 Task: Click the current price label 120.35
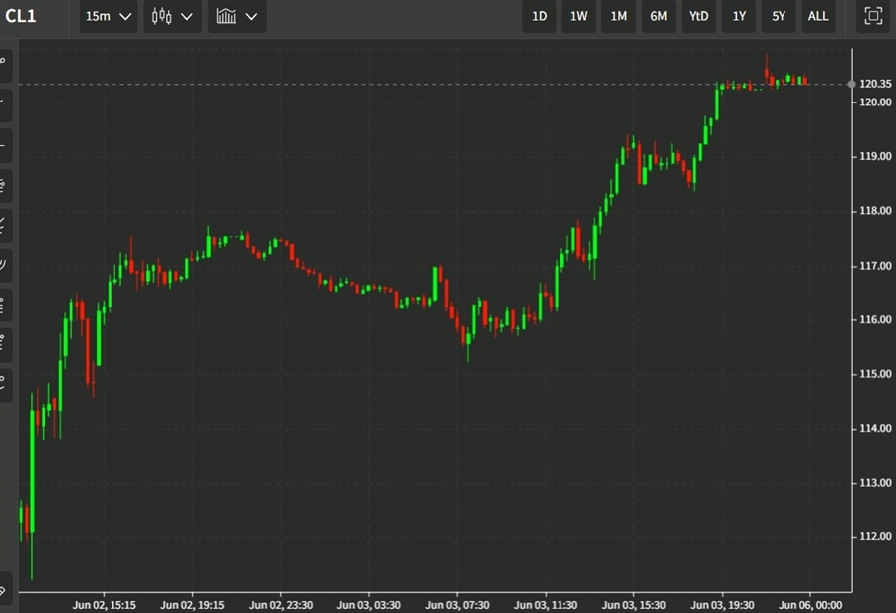click(x=874, y=84)
